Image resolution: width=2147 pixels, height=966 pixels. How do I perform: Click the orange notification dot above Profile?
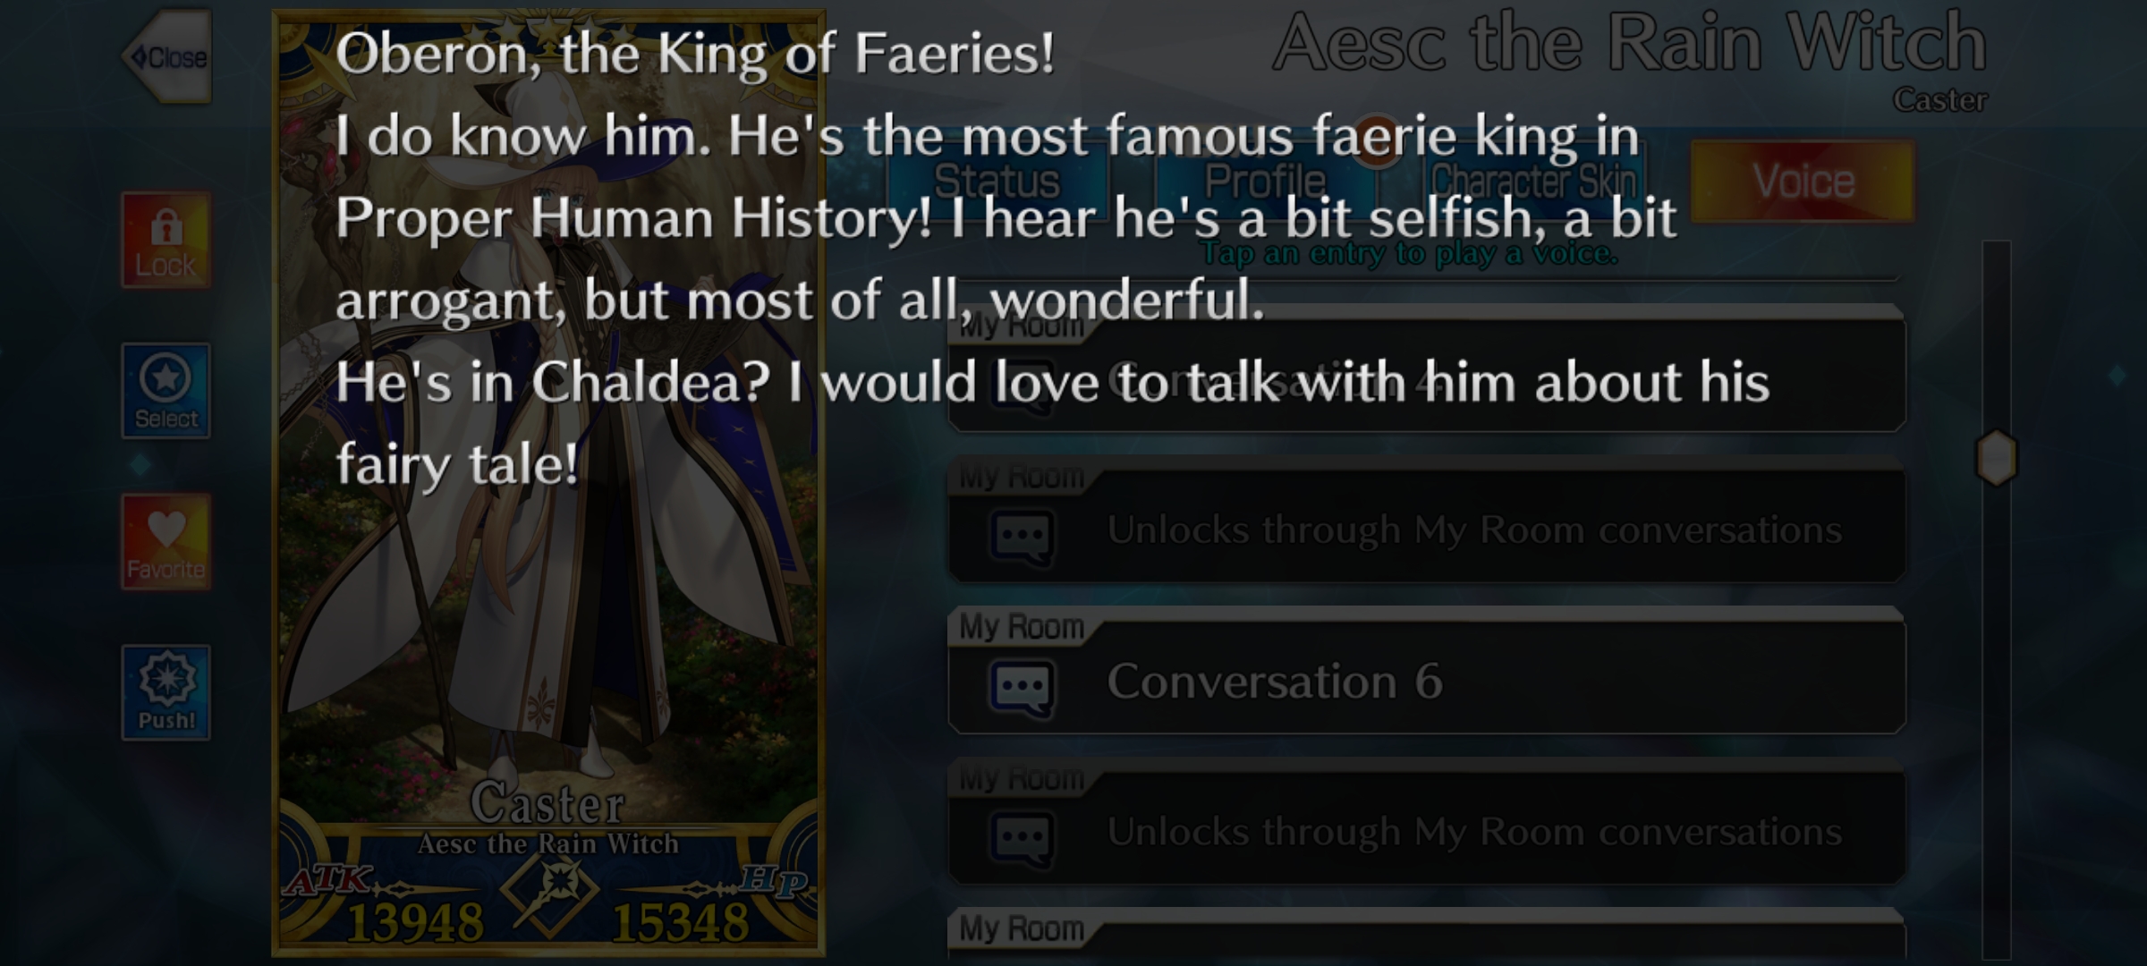click(1377, 140)
